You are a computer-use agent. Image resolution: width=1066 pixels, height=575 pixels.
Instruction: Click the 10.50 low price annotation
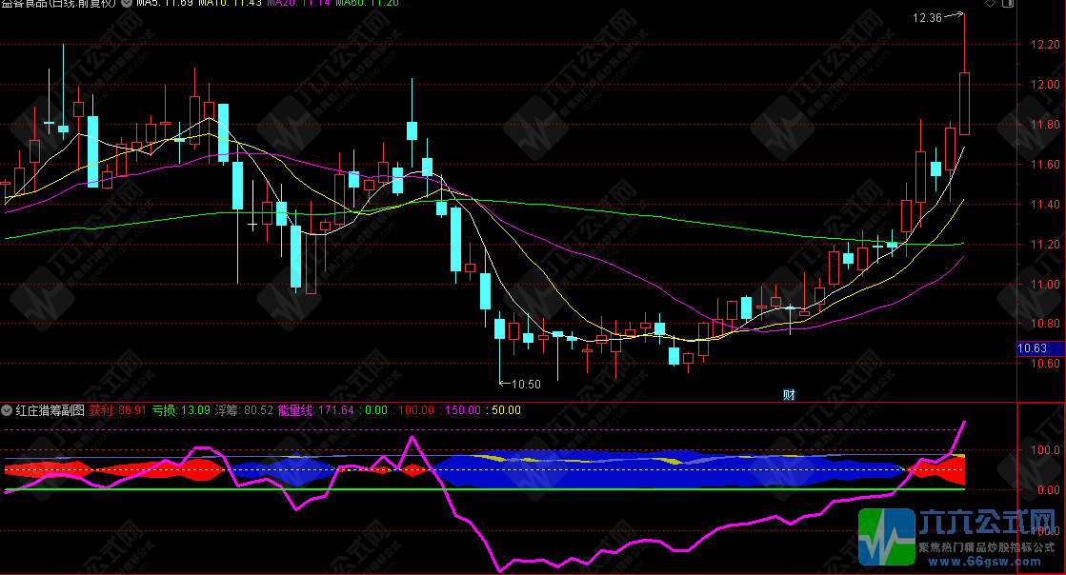pyautogui.click(x=525, y=385)
